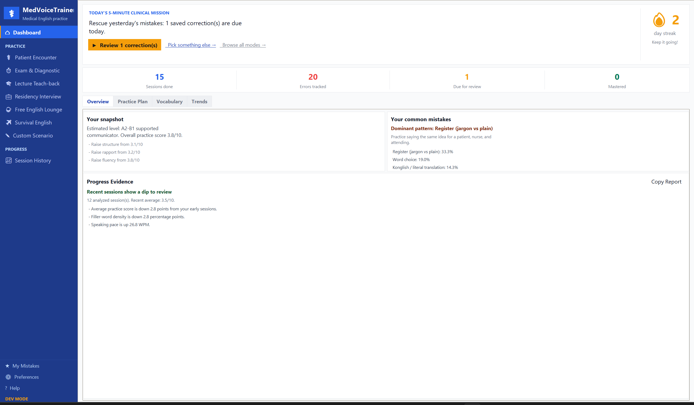This screenshot has width=694, height=405.
Task: Select Free English Lounge in sidebar
Action: 39,110
